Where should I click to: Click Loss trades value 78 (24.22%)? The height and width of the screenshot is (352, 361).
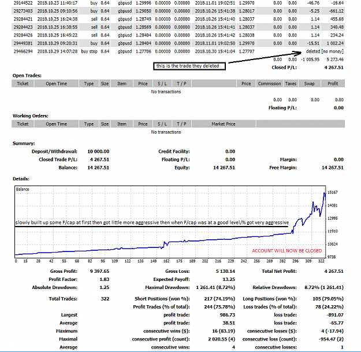coord(329,307)
